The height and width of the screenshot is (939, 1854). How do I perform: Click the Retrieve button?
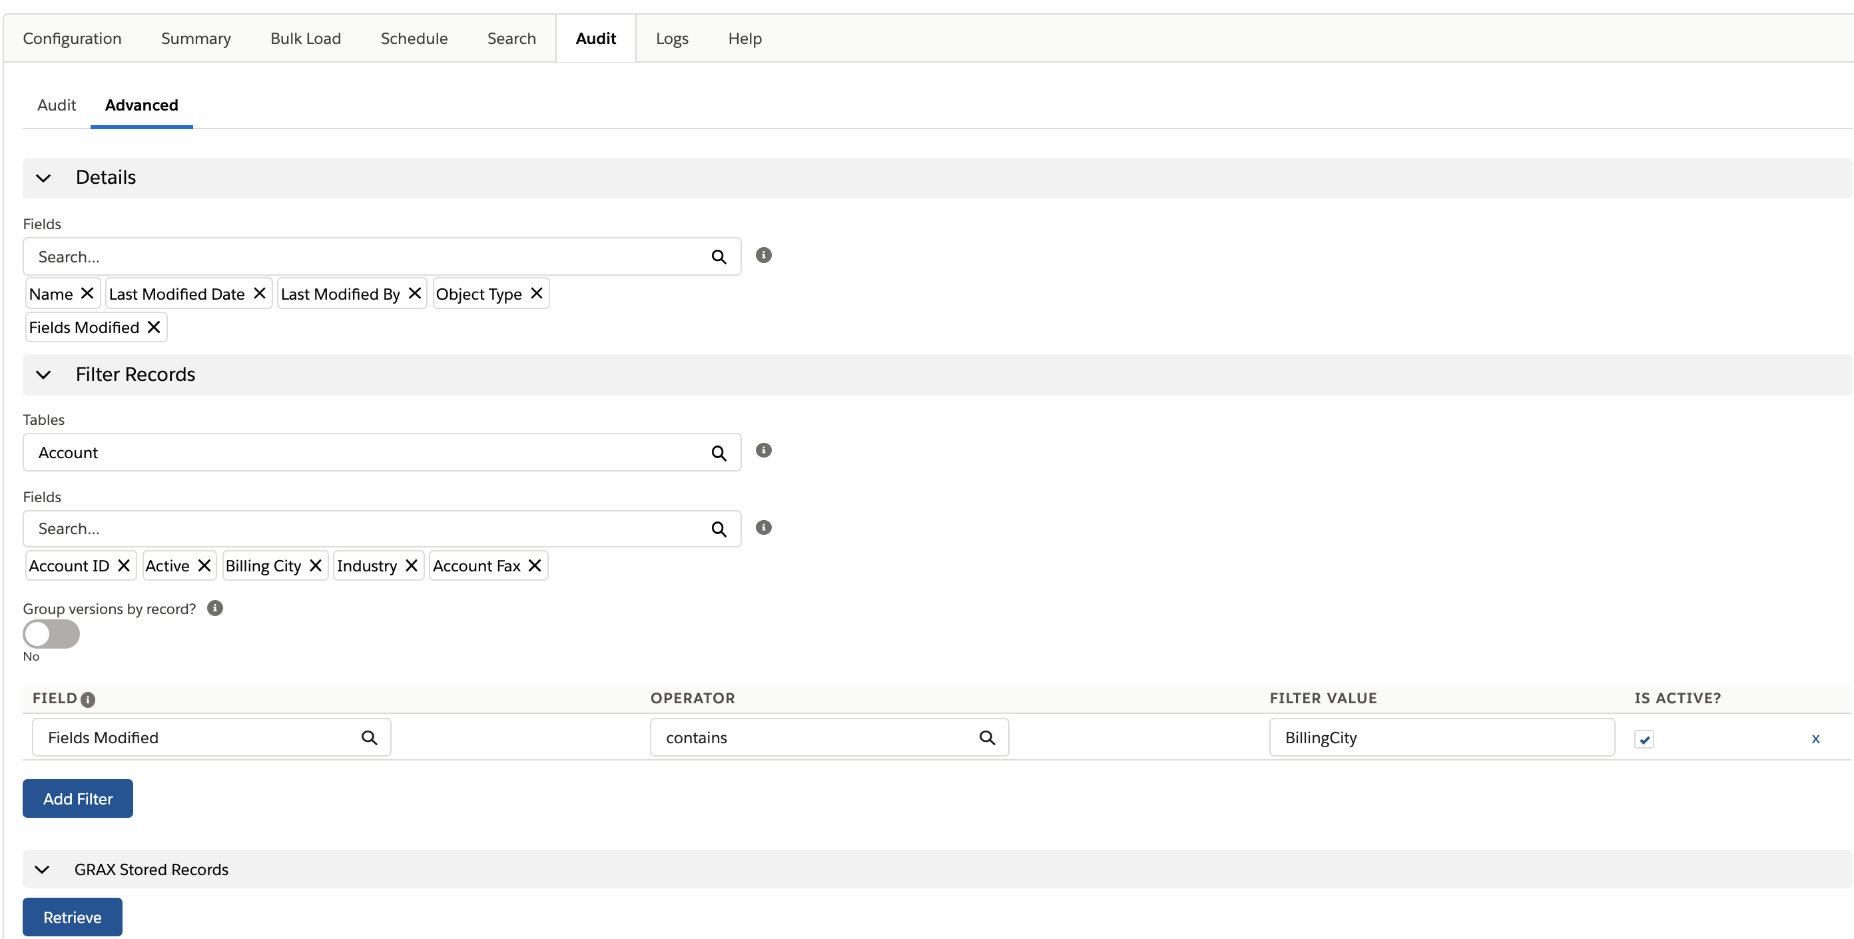(72, 917)
